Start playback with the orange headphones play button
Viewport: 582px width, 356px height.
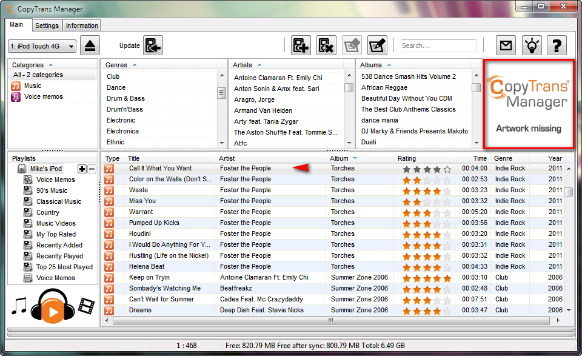pyautogui.click(x=53, y=307)
